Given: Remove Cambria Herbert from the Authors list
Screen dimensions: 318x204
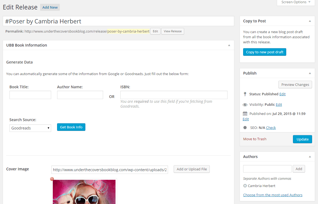Looking at the screenshot, I should click(x=245, y=186).
